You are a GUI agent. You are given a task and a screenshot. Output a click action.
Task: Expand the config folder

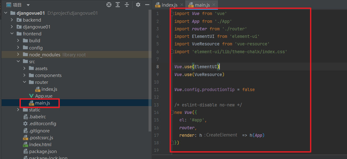pyautogui.click(x=18, y=48)
